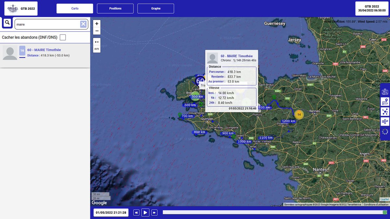Switch to the Graphe tab

click(x=156, y=8)
